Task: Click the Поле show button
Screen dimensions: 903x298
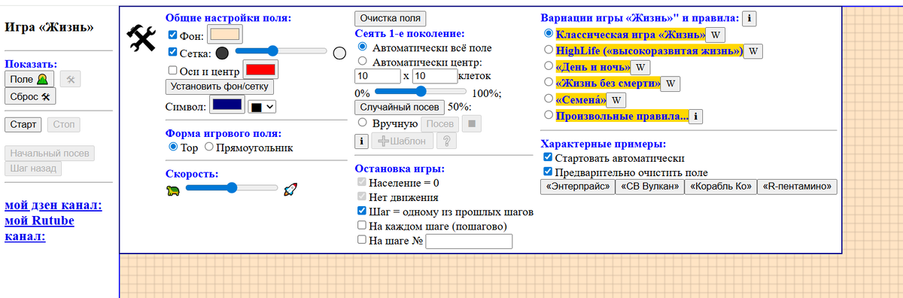Action: (29, 79)
